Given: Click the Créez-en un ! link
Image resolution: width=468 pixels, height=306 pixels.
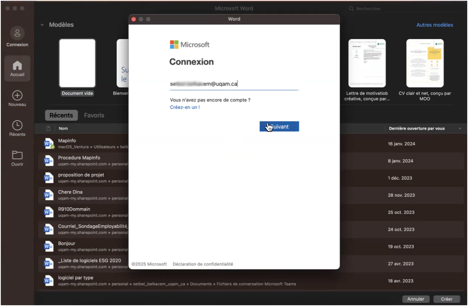Looking at the screenshot, I should (x=185, y=107).
